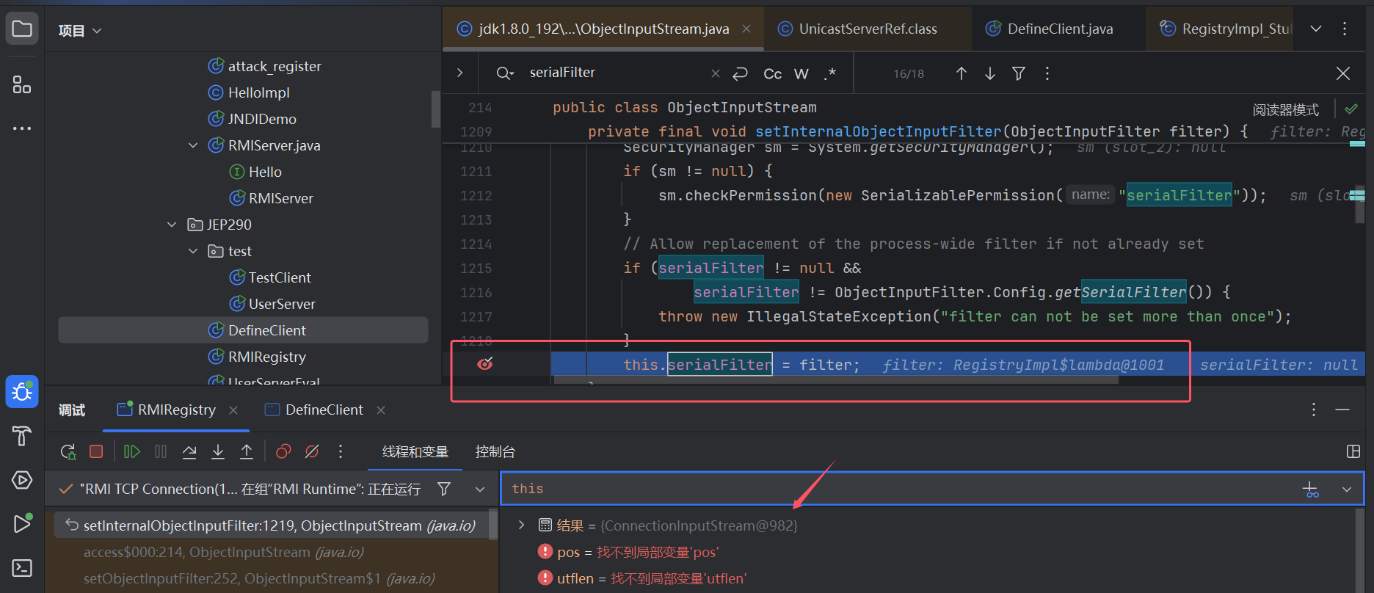The width and height of the screenshot is (1374, 593).
Task: Open the Debug tool window bug icon
Action: point(22,391)
